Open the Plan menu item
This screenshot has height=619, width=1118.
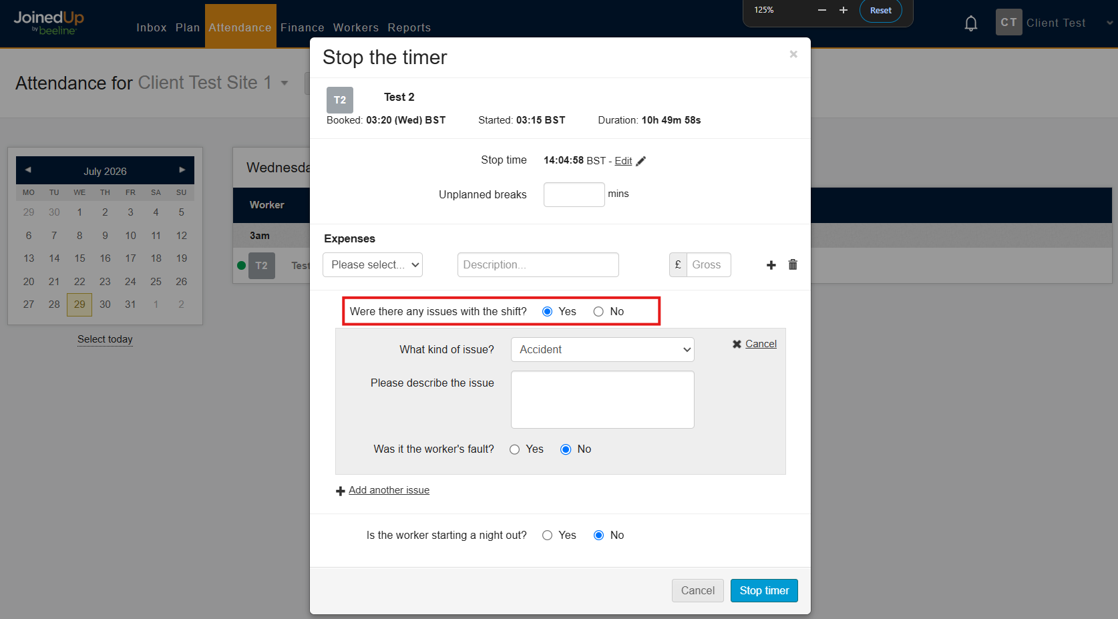click(188, 27)
